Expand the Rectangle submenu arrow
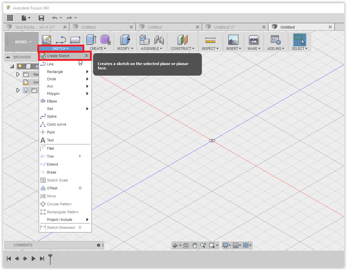This screenshot has width=347, height=270. tap(87, 72)
